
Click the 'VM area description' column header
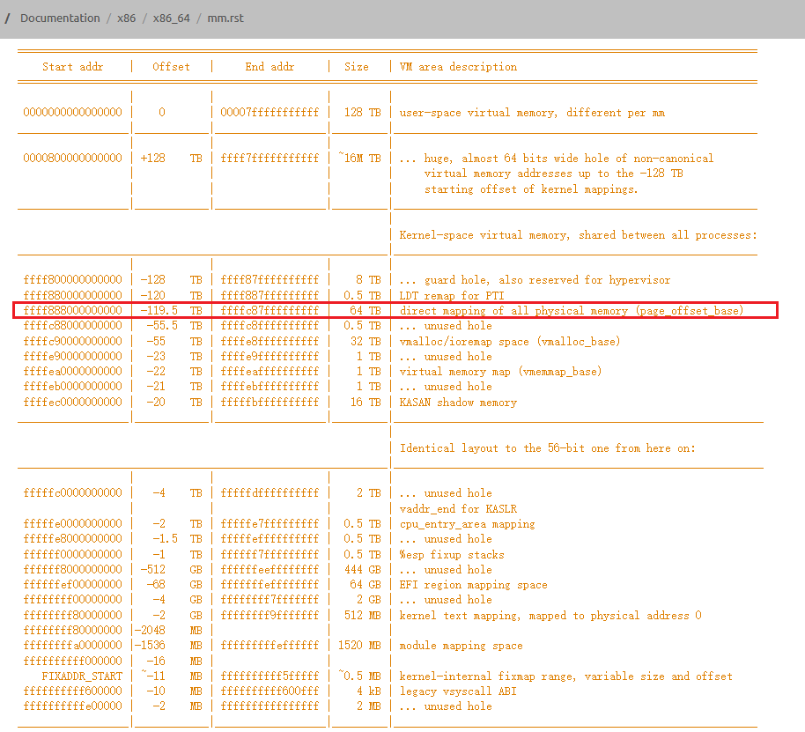pos(458,67)
